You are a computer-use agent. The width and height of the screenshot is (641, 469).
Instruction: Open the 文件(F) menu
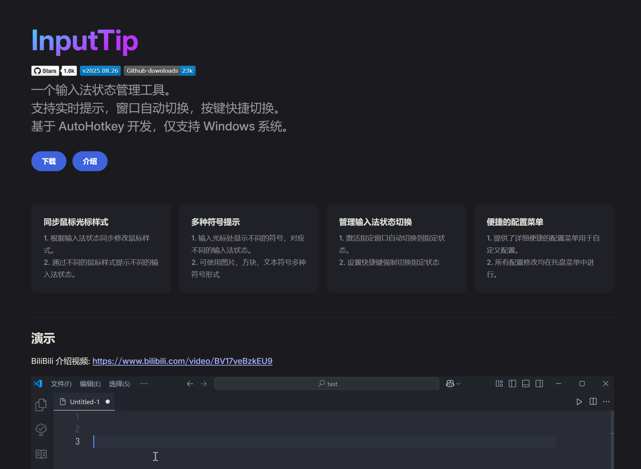coord(61,384)
